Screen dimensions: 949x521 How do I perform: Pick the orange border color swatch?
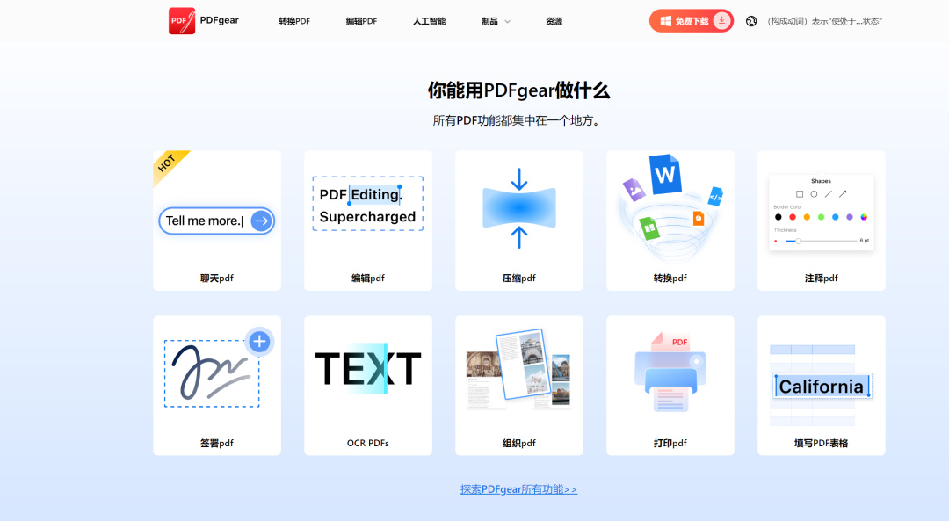point(807,217)
